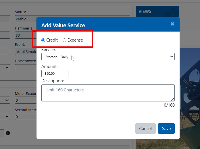Select the Expense radio button
The height and width of the screenshot is (149, 200).
[x=64, y=40]
